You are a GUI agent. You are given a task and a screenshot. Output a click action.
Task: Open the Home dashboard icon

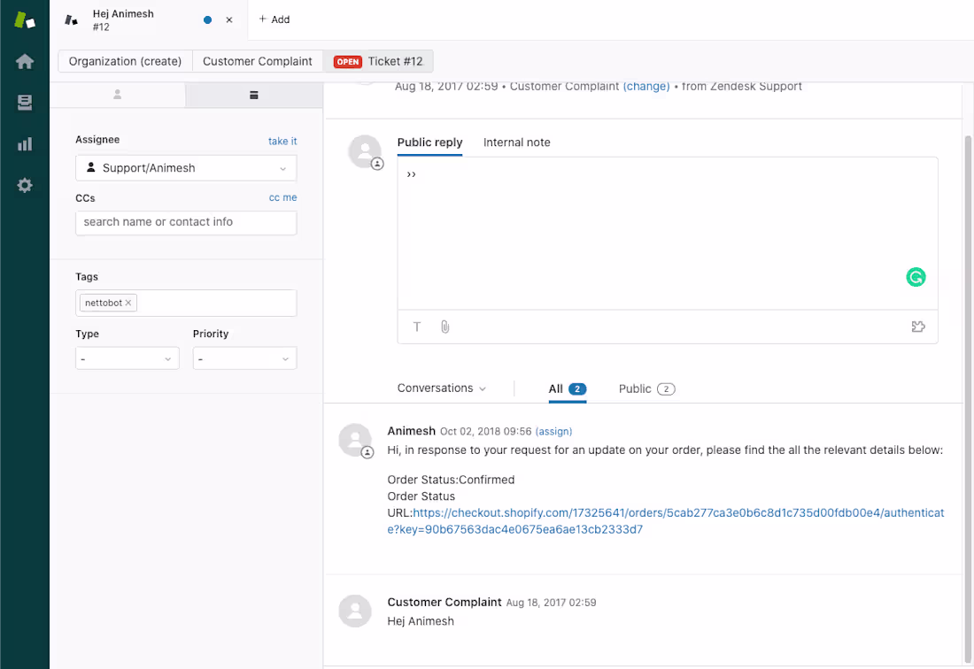(24, 61)
